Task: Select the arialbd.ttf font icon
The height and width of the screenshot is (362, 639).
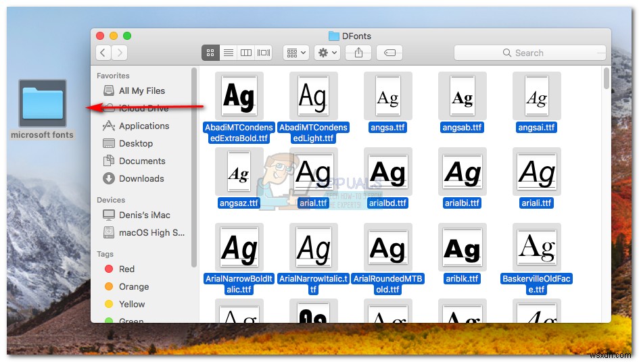Action: (x=388, y=172)
